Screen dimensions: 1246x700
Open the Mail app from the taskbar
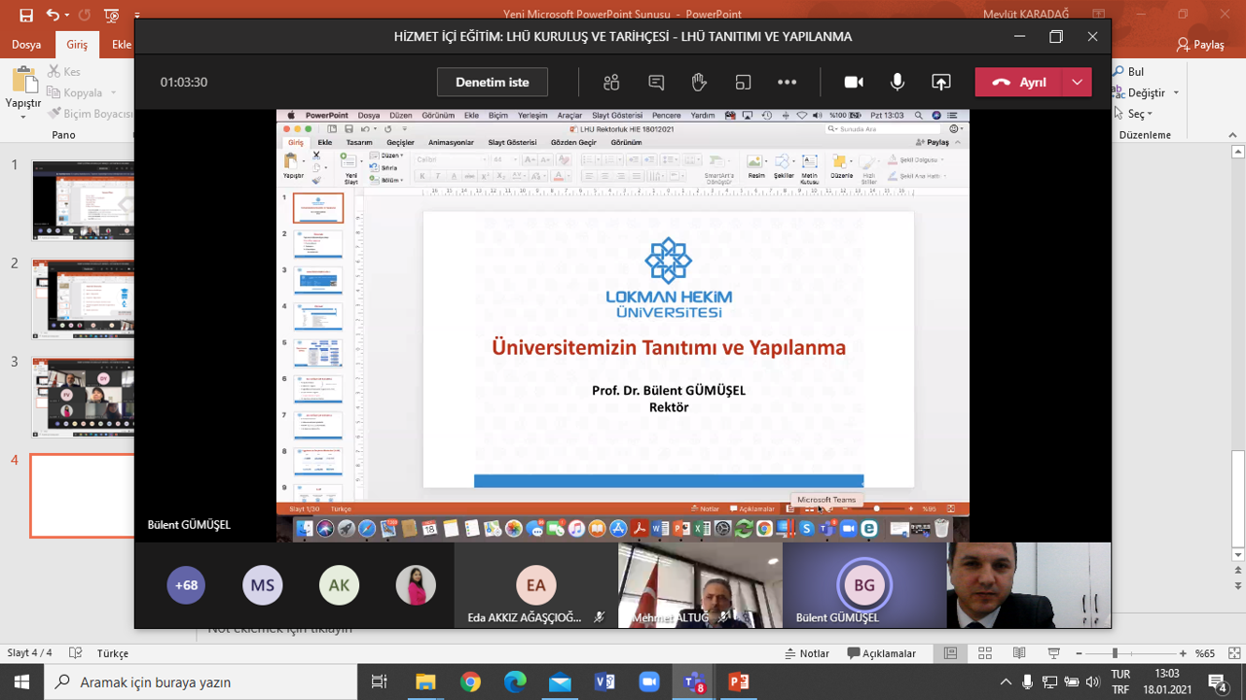(x=560, y=682)
